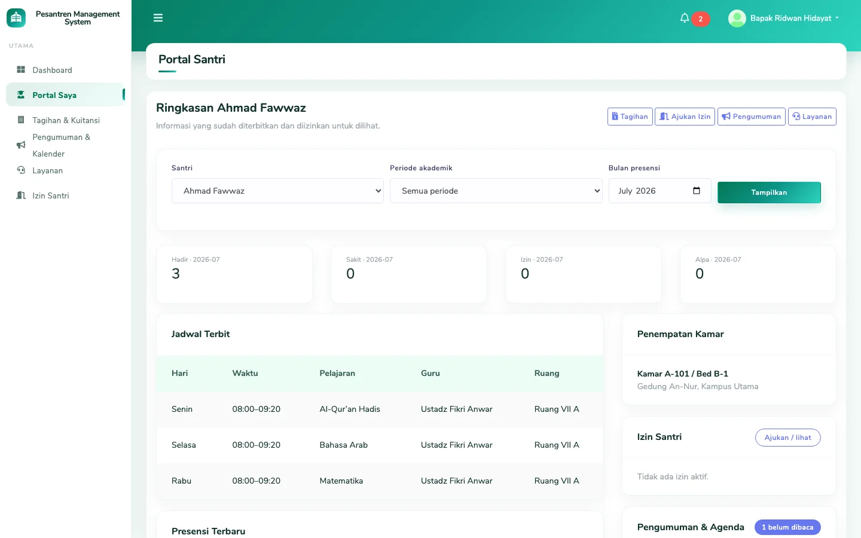Click the Tagihan shortcut button
Screen dimensions: 861x538
point(630,117)
